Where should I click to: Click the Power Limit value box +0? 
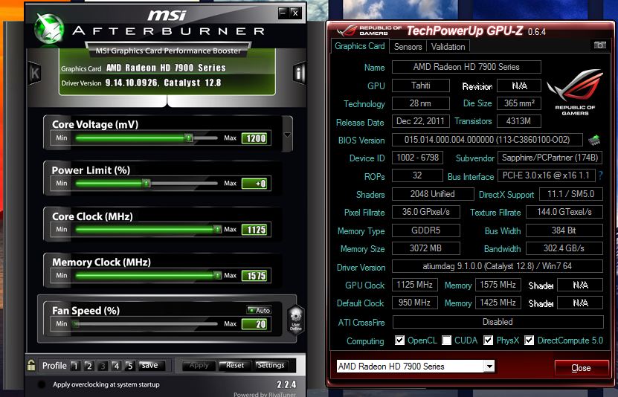pos(255,184)
